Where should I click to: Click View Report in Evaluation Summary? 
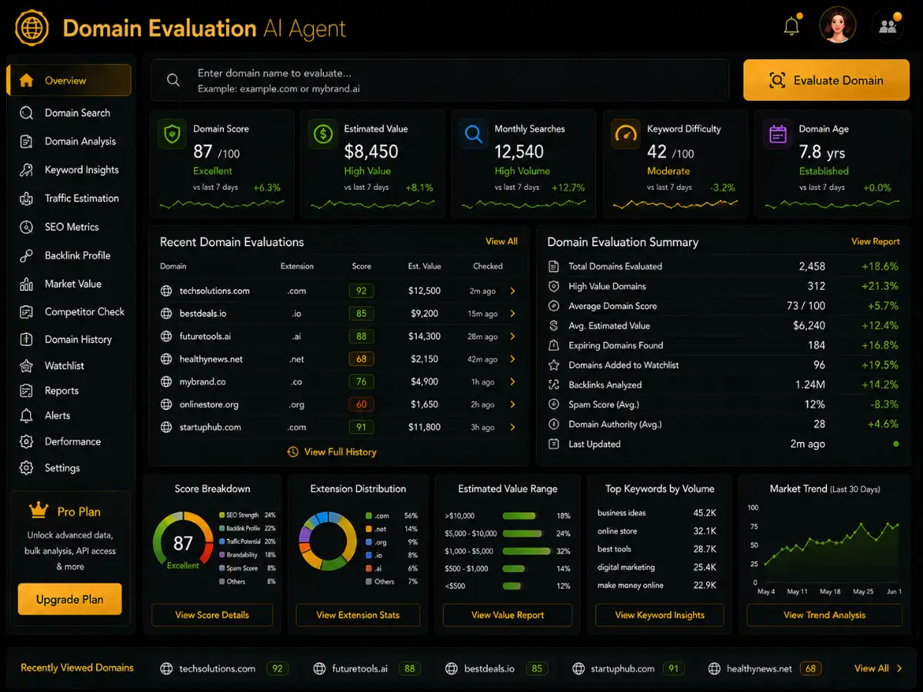click(875, 241)
